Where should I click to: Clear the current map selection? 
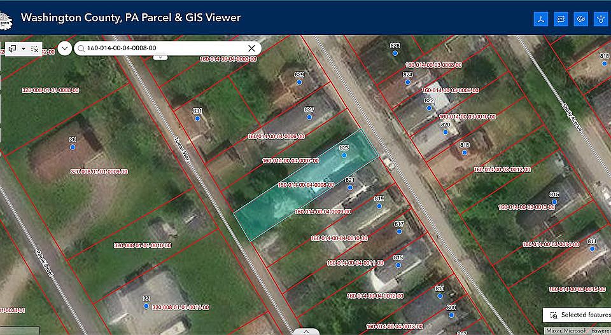pos(35,48)
